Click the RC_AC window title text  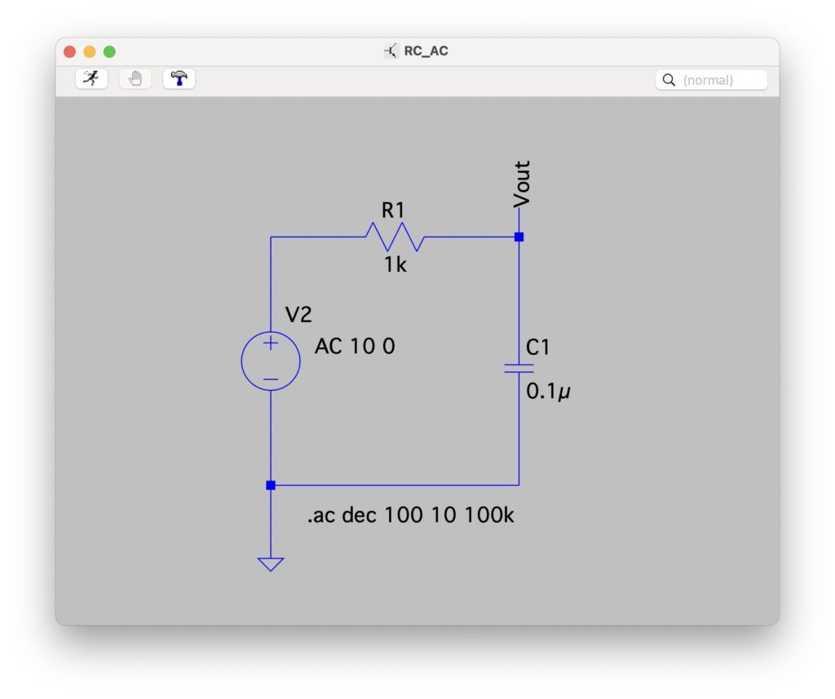pyautogui.click(x=426, y=51)
